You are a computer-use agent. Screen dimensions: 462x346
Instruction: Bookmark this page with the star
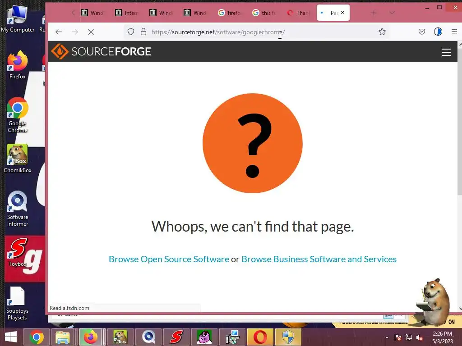pos(382,32)
